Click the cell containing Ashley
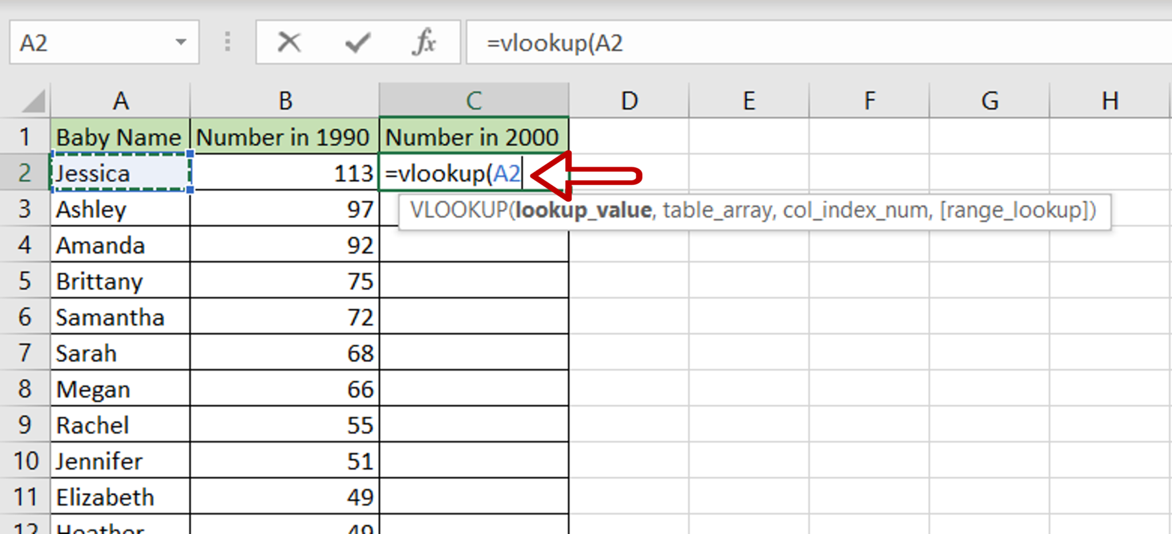Screen dimensions: 1172x534 tap(120, 208)
